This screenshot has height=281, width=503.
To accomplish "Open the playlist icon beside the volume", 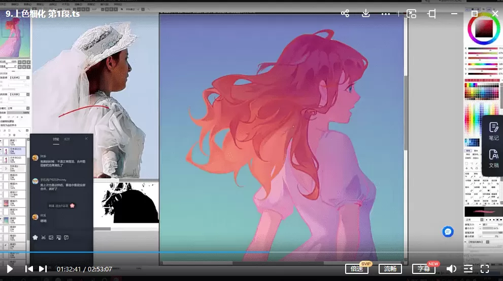I will (x=468, y=269).
